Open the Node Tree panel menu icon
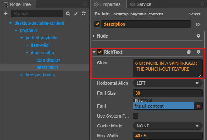 click(x=85, y=4)
